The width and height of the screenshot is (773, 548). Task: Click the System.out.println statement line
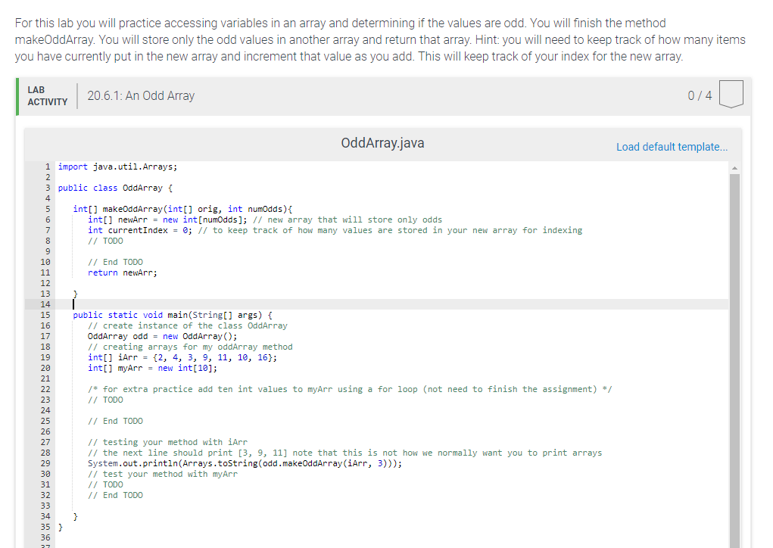click(245, 463)
